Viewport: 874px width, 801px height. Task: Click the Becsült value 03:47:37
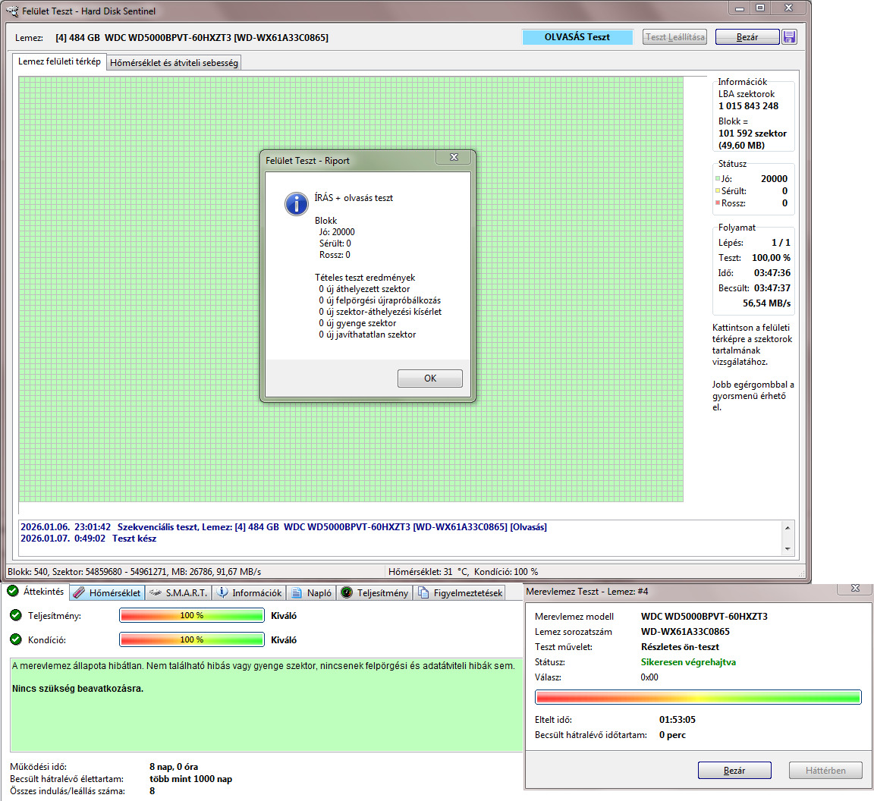(x=772, y=288)
